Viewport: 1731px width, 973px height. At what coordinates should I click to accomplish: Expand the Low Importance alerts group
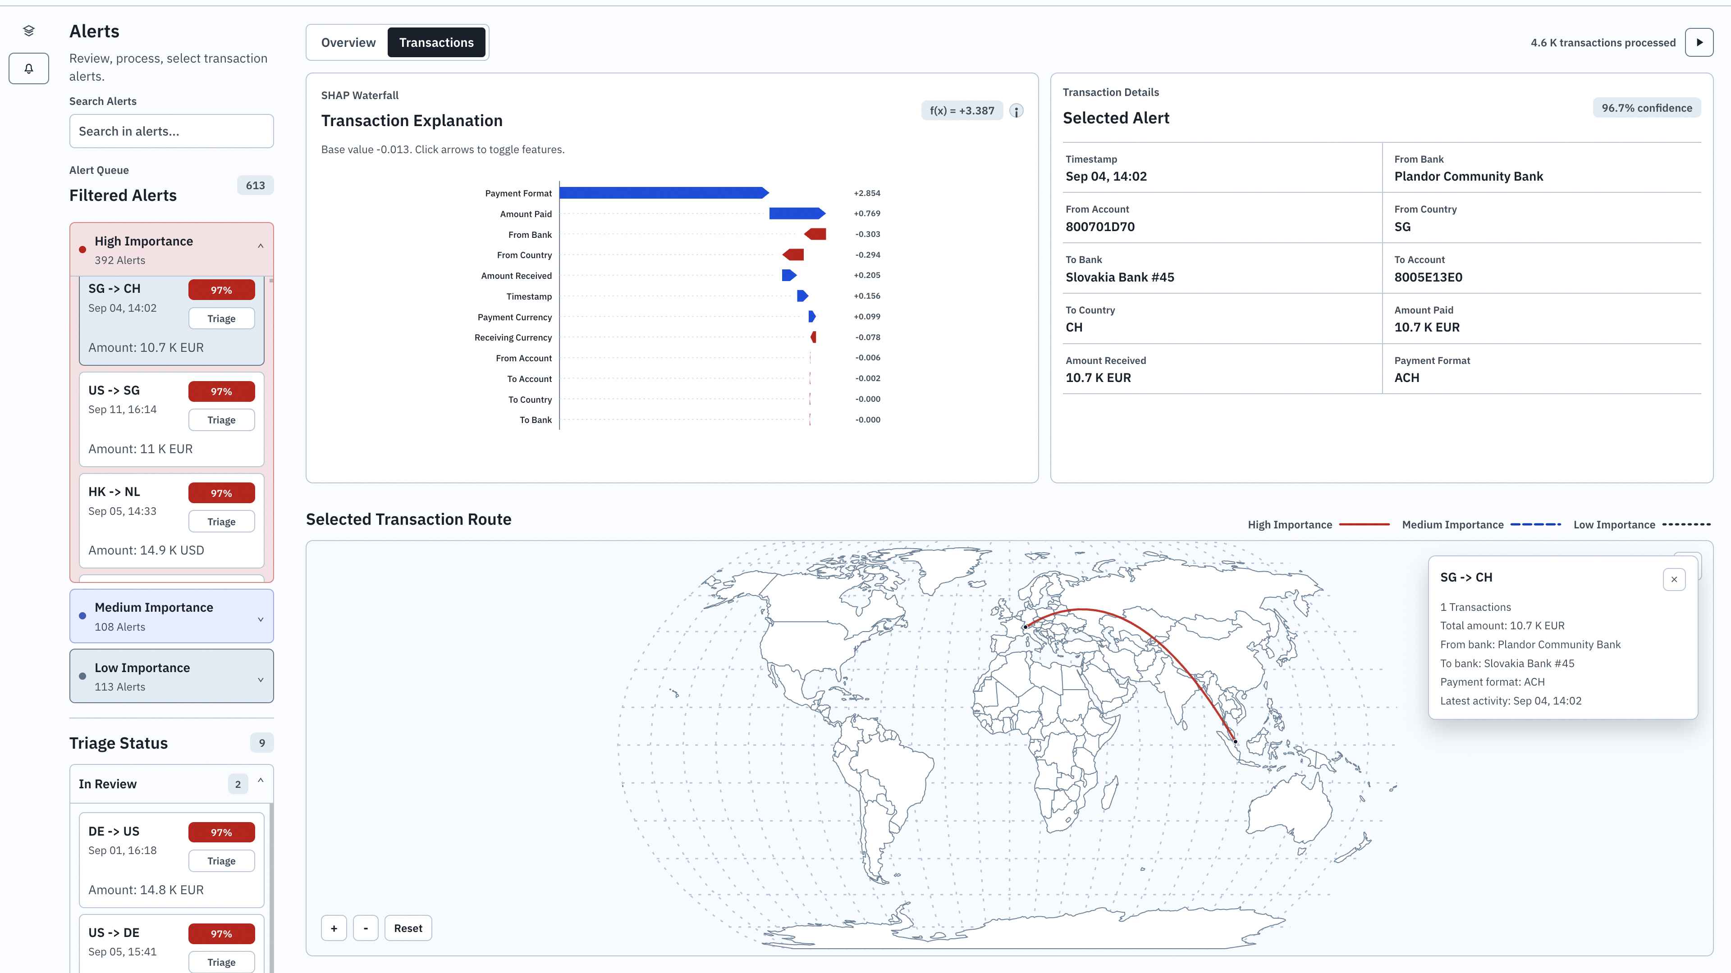pyautogui.click(x=171, y=676)
